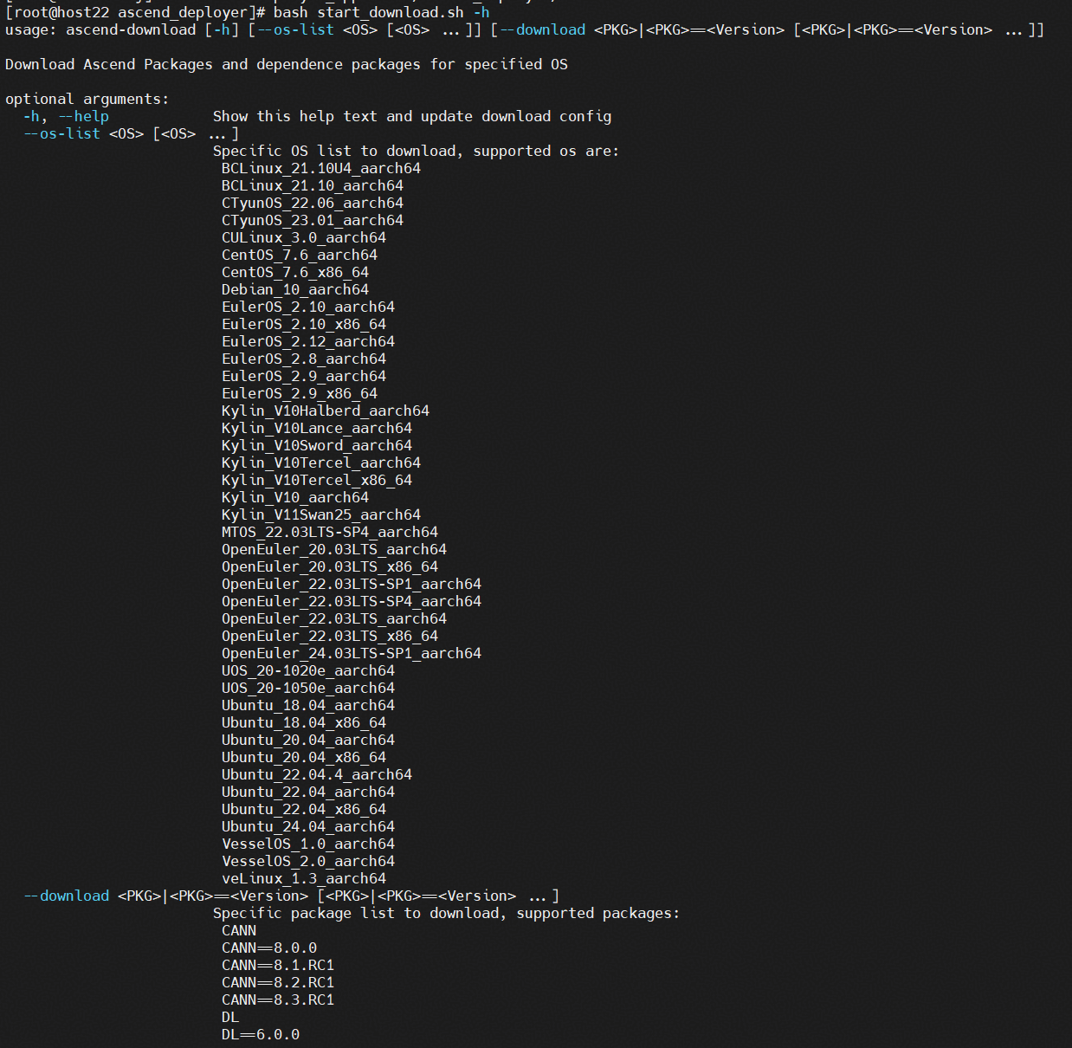Select 'veLinux_1.3_aarch64' line
The height and width of the screenshot is (1048, 1072).
pyautogui.click(x=304, y=878)
